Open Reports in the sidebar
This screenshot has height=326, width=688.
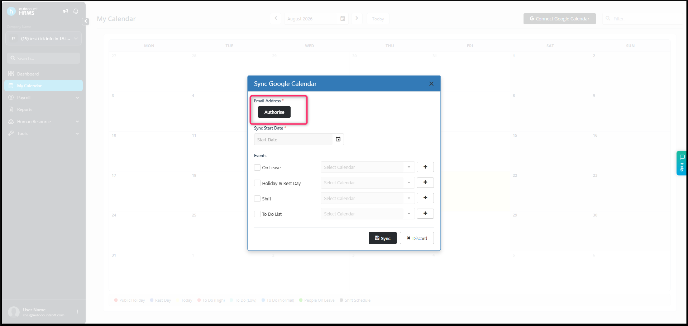pos(44,110)
